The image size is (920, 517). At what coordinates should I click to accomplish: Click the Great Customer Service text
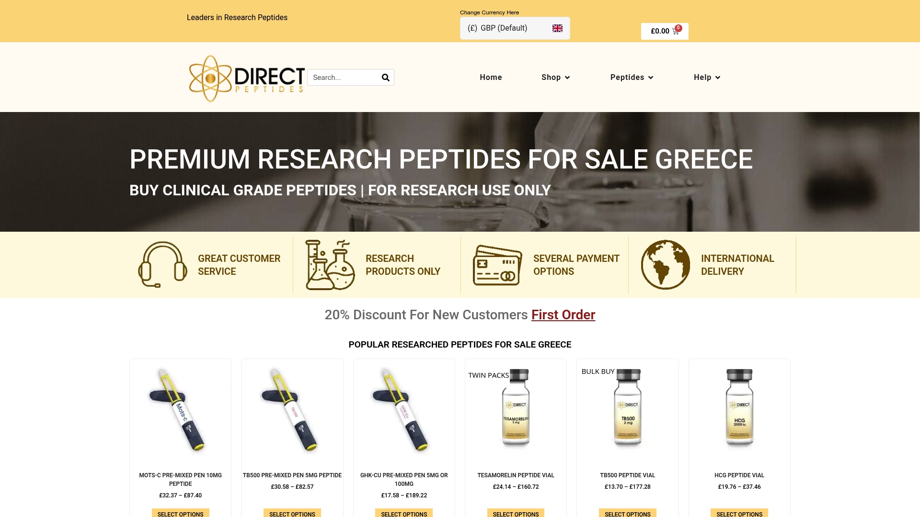(239, 265)
